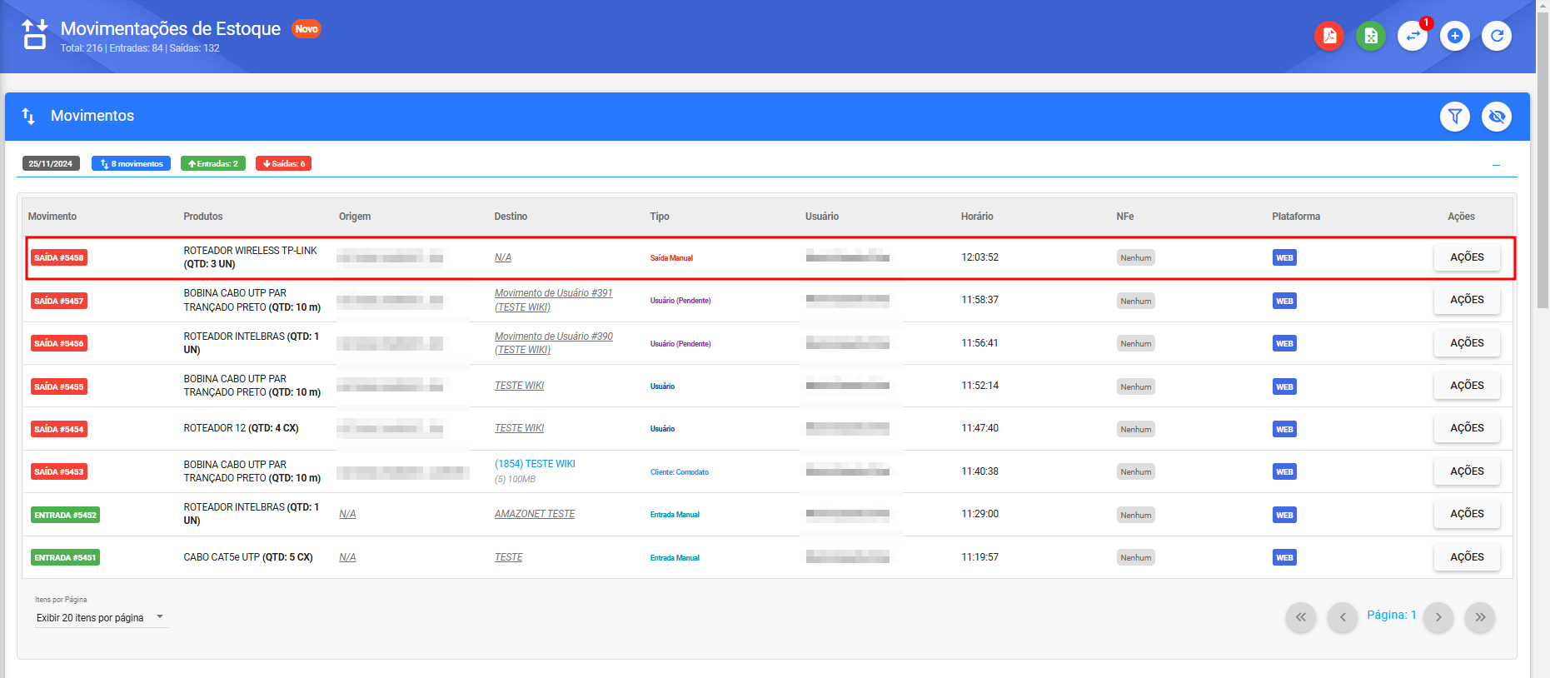Image resolution: width=1550 pixels, height=678 pixels.
Task: Open AÇÕES for movement #5453
Action: 1467,471
